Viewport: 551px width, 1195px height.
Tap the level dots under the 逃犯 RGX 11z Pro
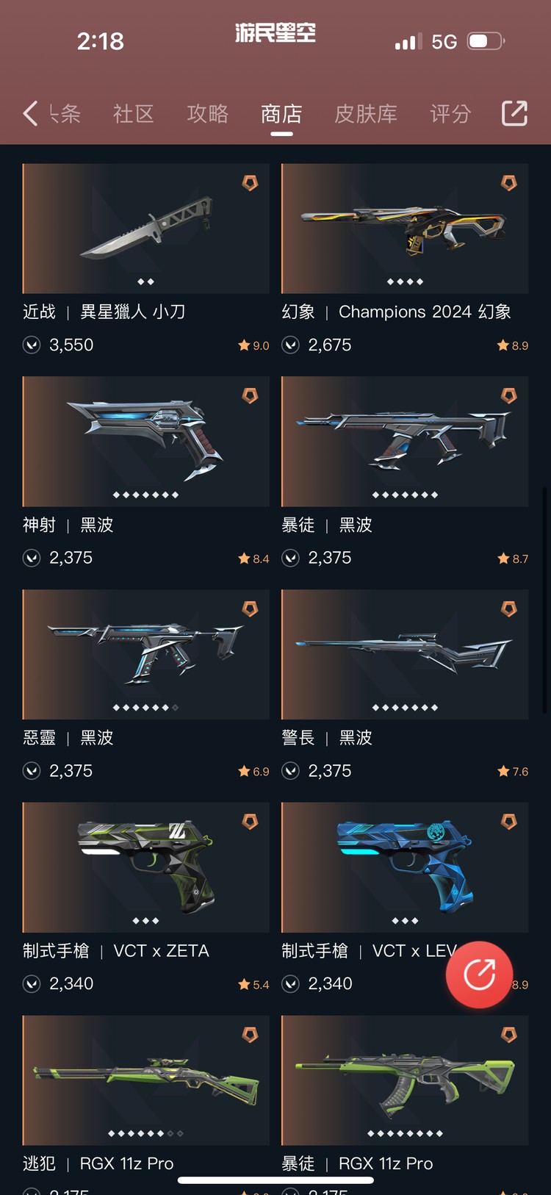pos(145,1133)
